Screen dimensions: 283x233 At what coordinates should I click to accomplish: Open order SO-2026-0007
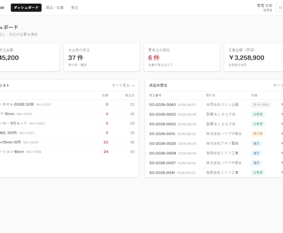pos(162,163)
